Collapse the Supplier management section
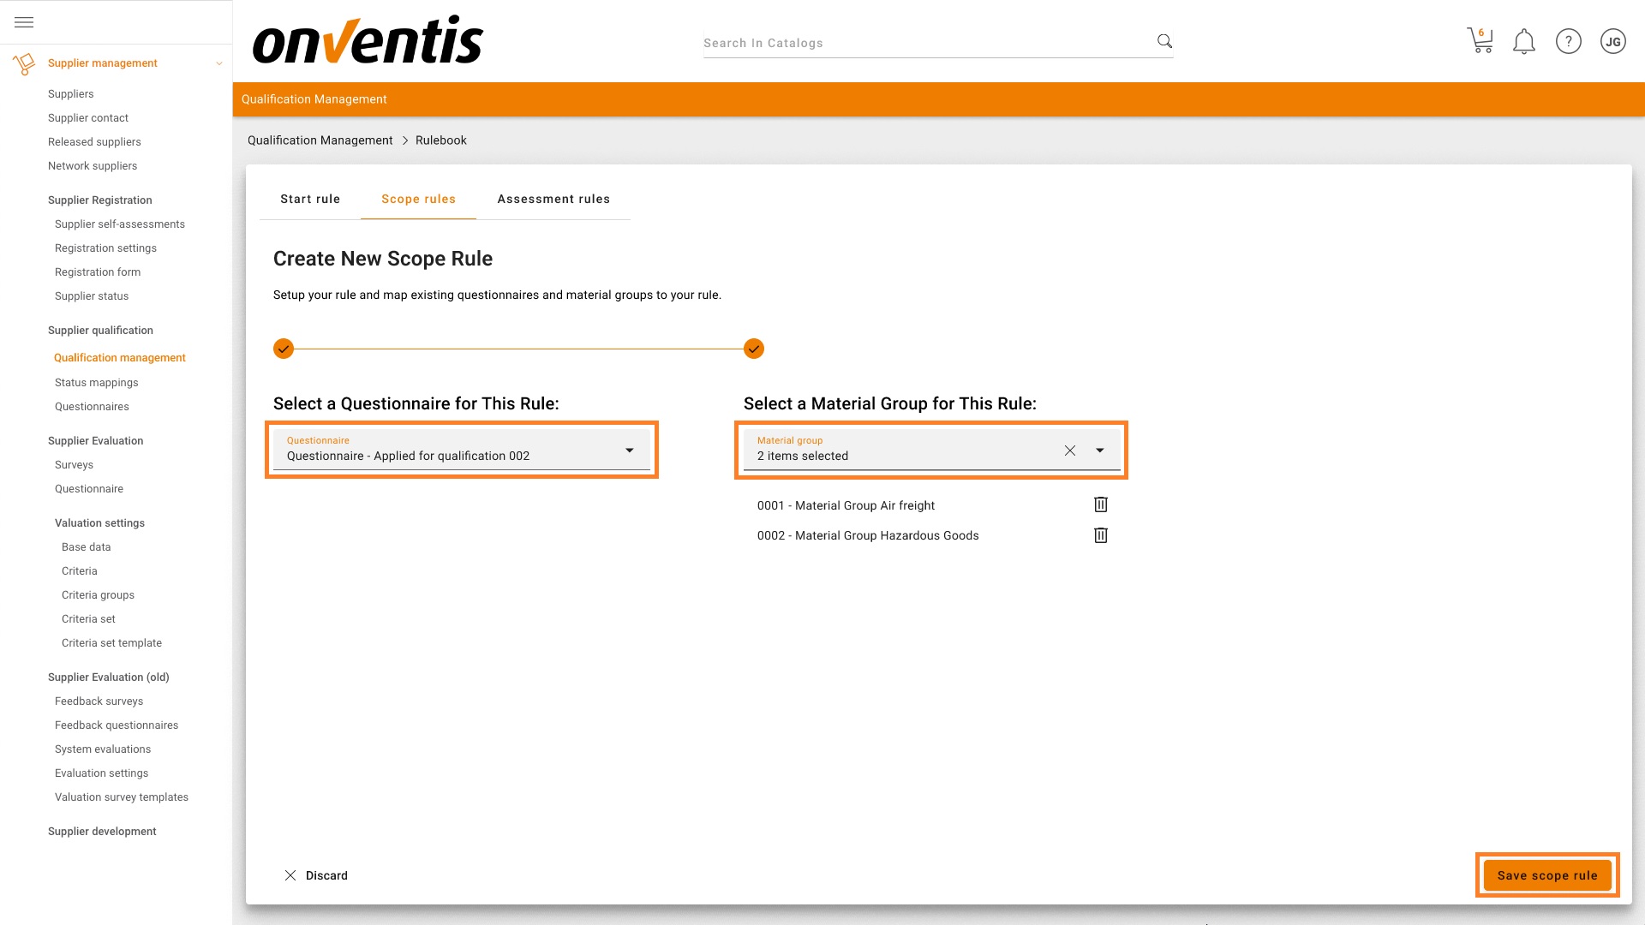 218,63
